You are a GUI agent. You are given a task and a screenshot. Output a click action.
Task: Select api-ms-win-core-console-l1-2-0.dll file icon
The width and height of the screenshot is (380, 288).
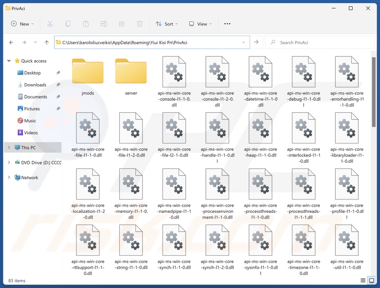217,72
